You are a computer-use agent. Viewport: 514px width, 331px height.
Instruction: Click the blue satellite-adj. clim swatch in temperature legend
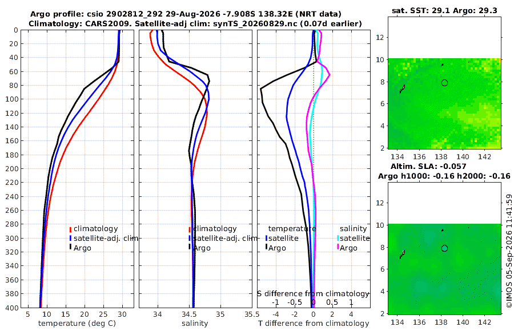click(70, 238)
